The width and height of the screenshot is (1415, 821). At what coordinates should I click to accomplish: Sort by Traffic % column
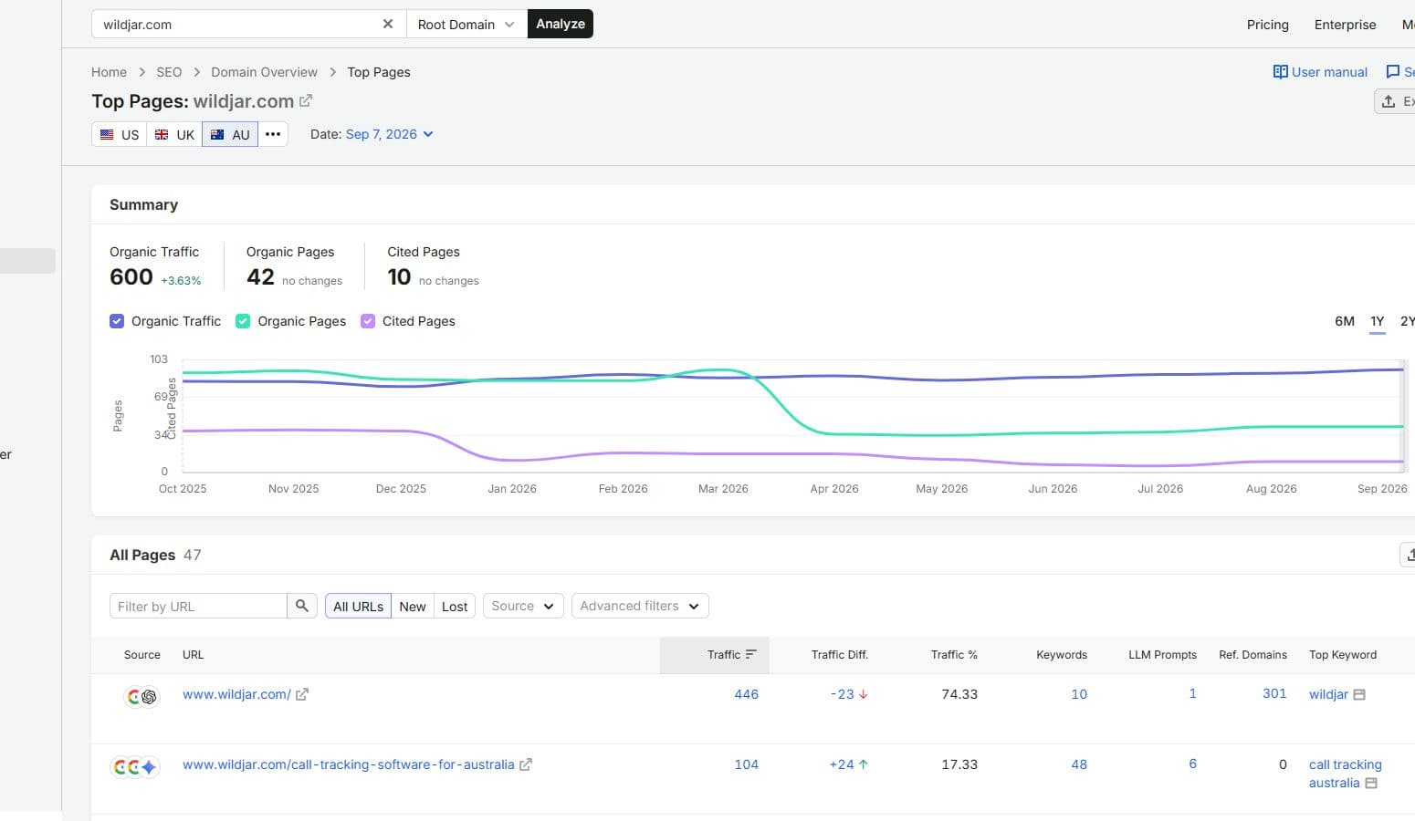tap(954, 655)
